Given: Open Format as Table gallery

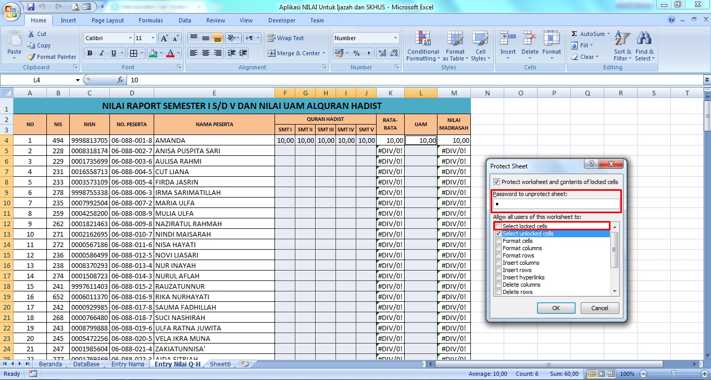Looking at the screenshot, I should tap(455, 46).
